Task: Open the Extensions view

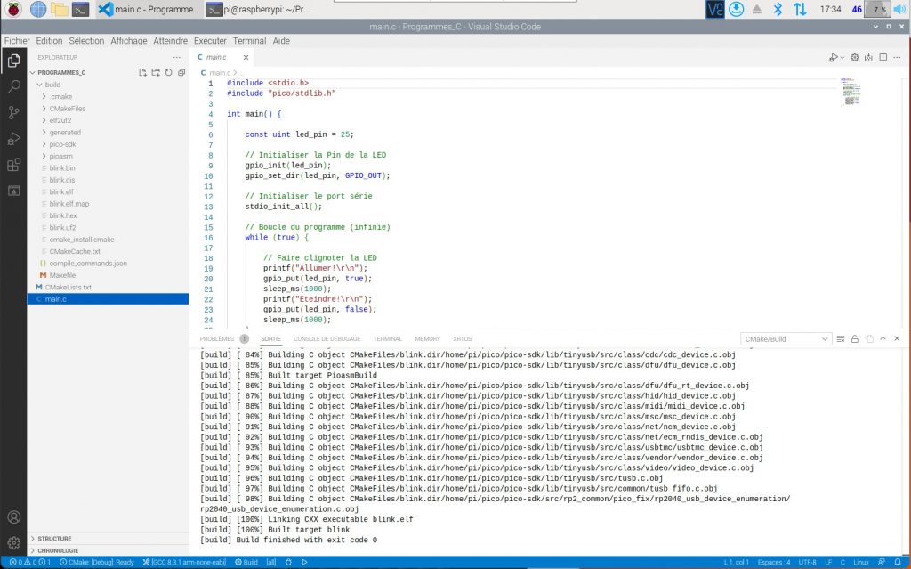Action: click(13, 165)
